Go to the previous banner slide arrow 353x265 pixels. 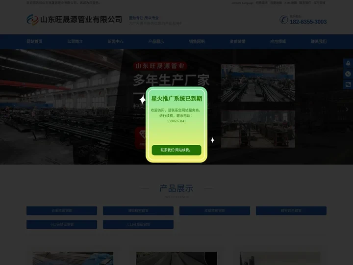click(6, 109)
